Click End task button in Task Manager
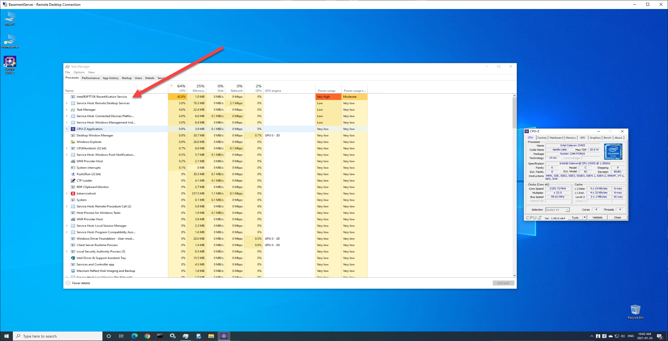 coord(502,283)
